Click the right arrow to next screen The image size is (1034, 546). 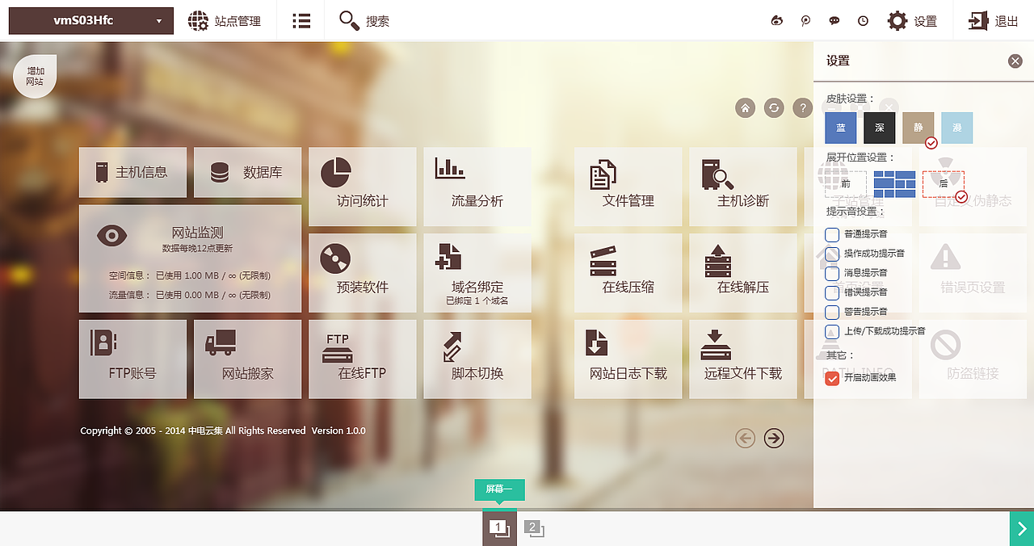1023,529
